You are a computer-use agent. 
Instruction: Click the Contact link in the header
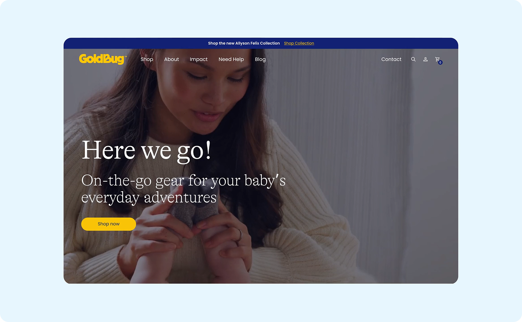tap(391, 59)
